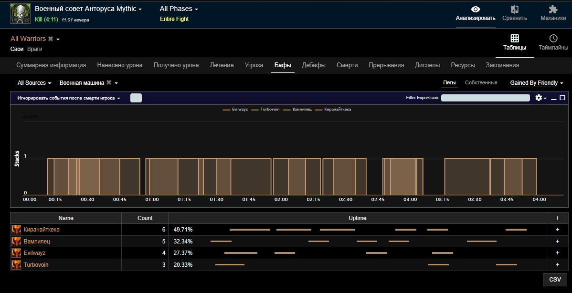Viewport: 572px width, 293px height.
Task: Switch to the Дебафы tab
Action: tap(314, 65)
